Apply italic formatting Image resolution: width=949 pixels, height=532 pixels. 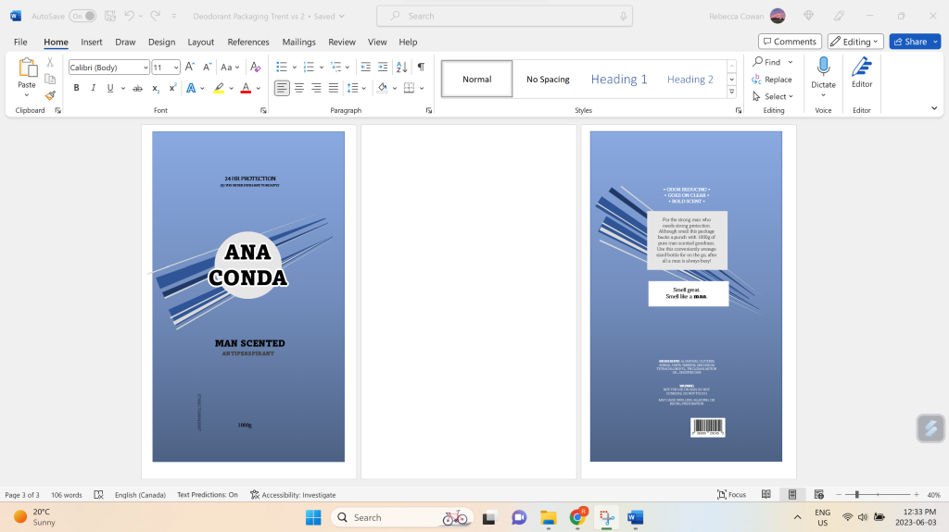[x=93, y=88]
